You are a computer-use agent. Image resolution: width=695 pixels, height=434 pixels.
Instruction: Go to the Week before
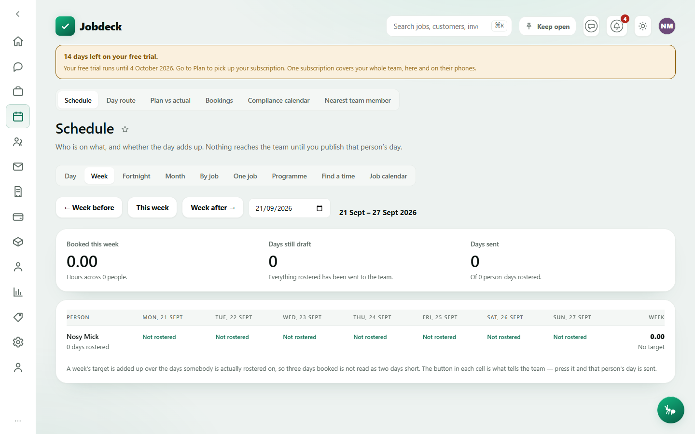[x=89, y=207]
